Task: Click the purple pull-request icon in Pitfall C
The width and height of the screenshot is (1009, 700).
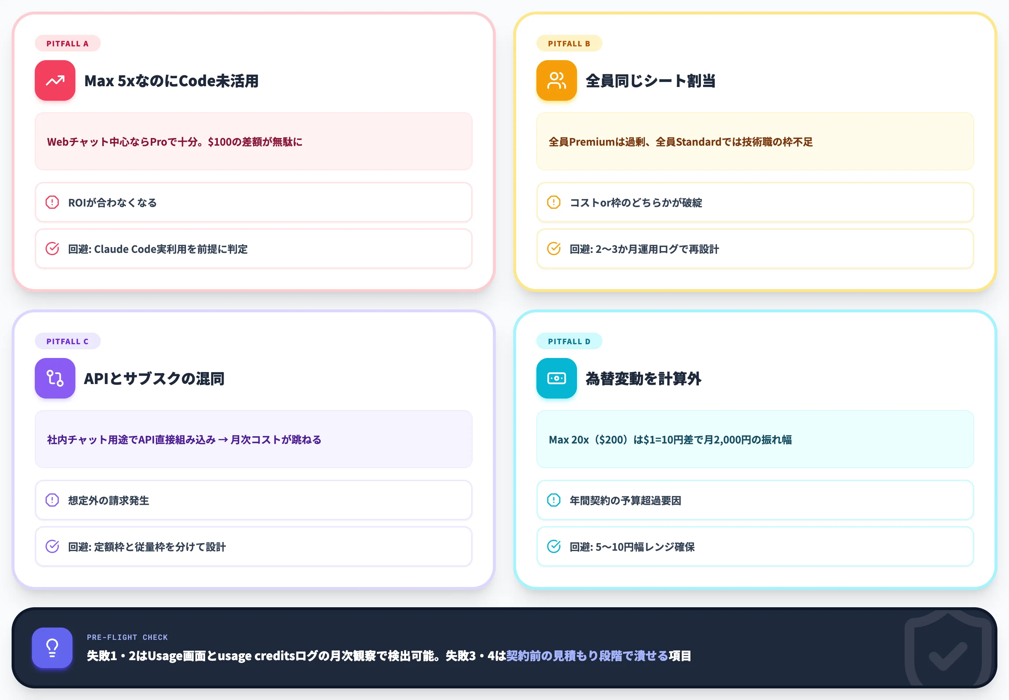Action: [x=55, y=378]
